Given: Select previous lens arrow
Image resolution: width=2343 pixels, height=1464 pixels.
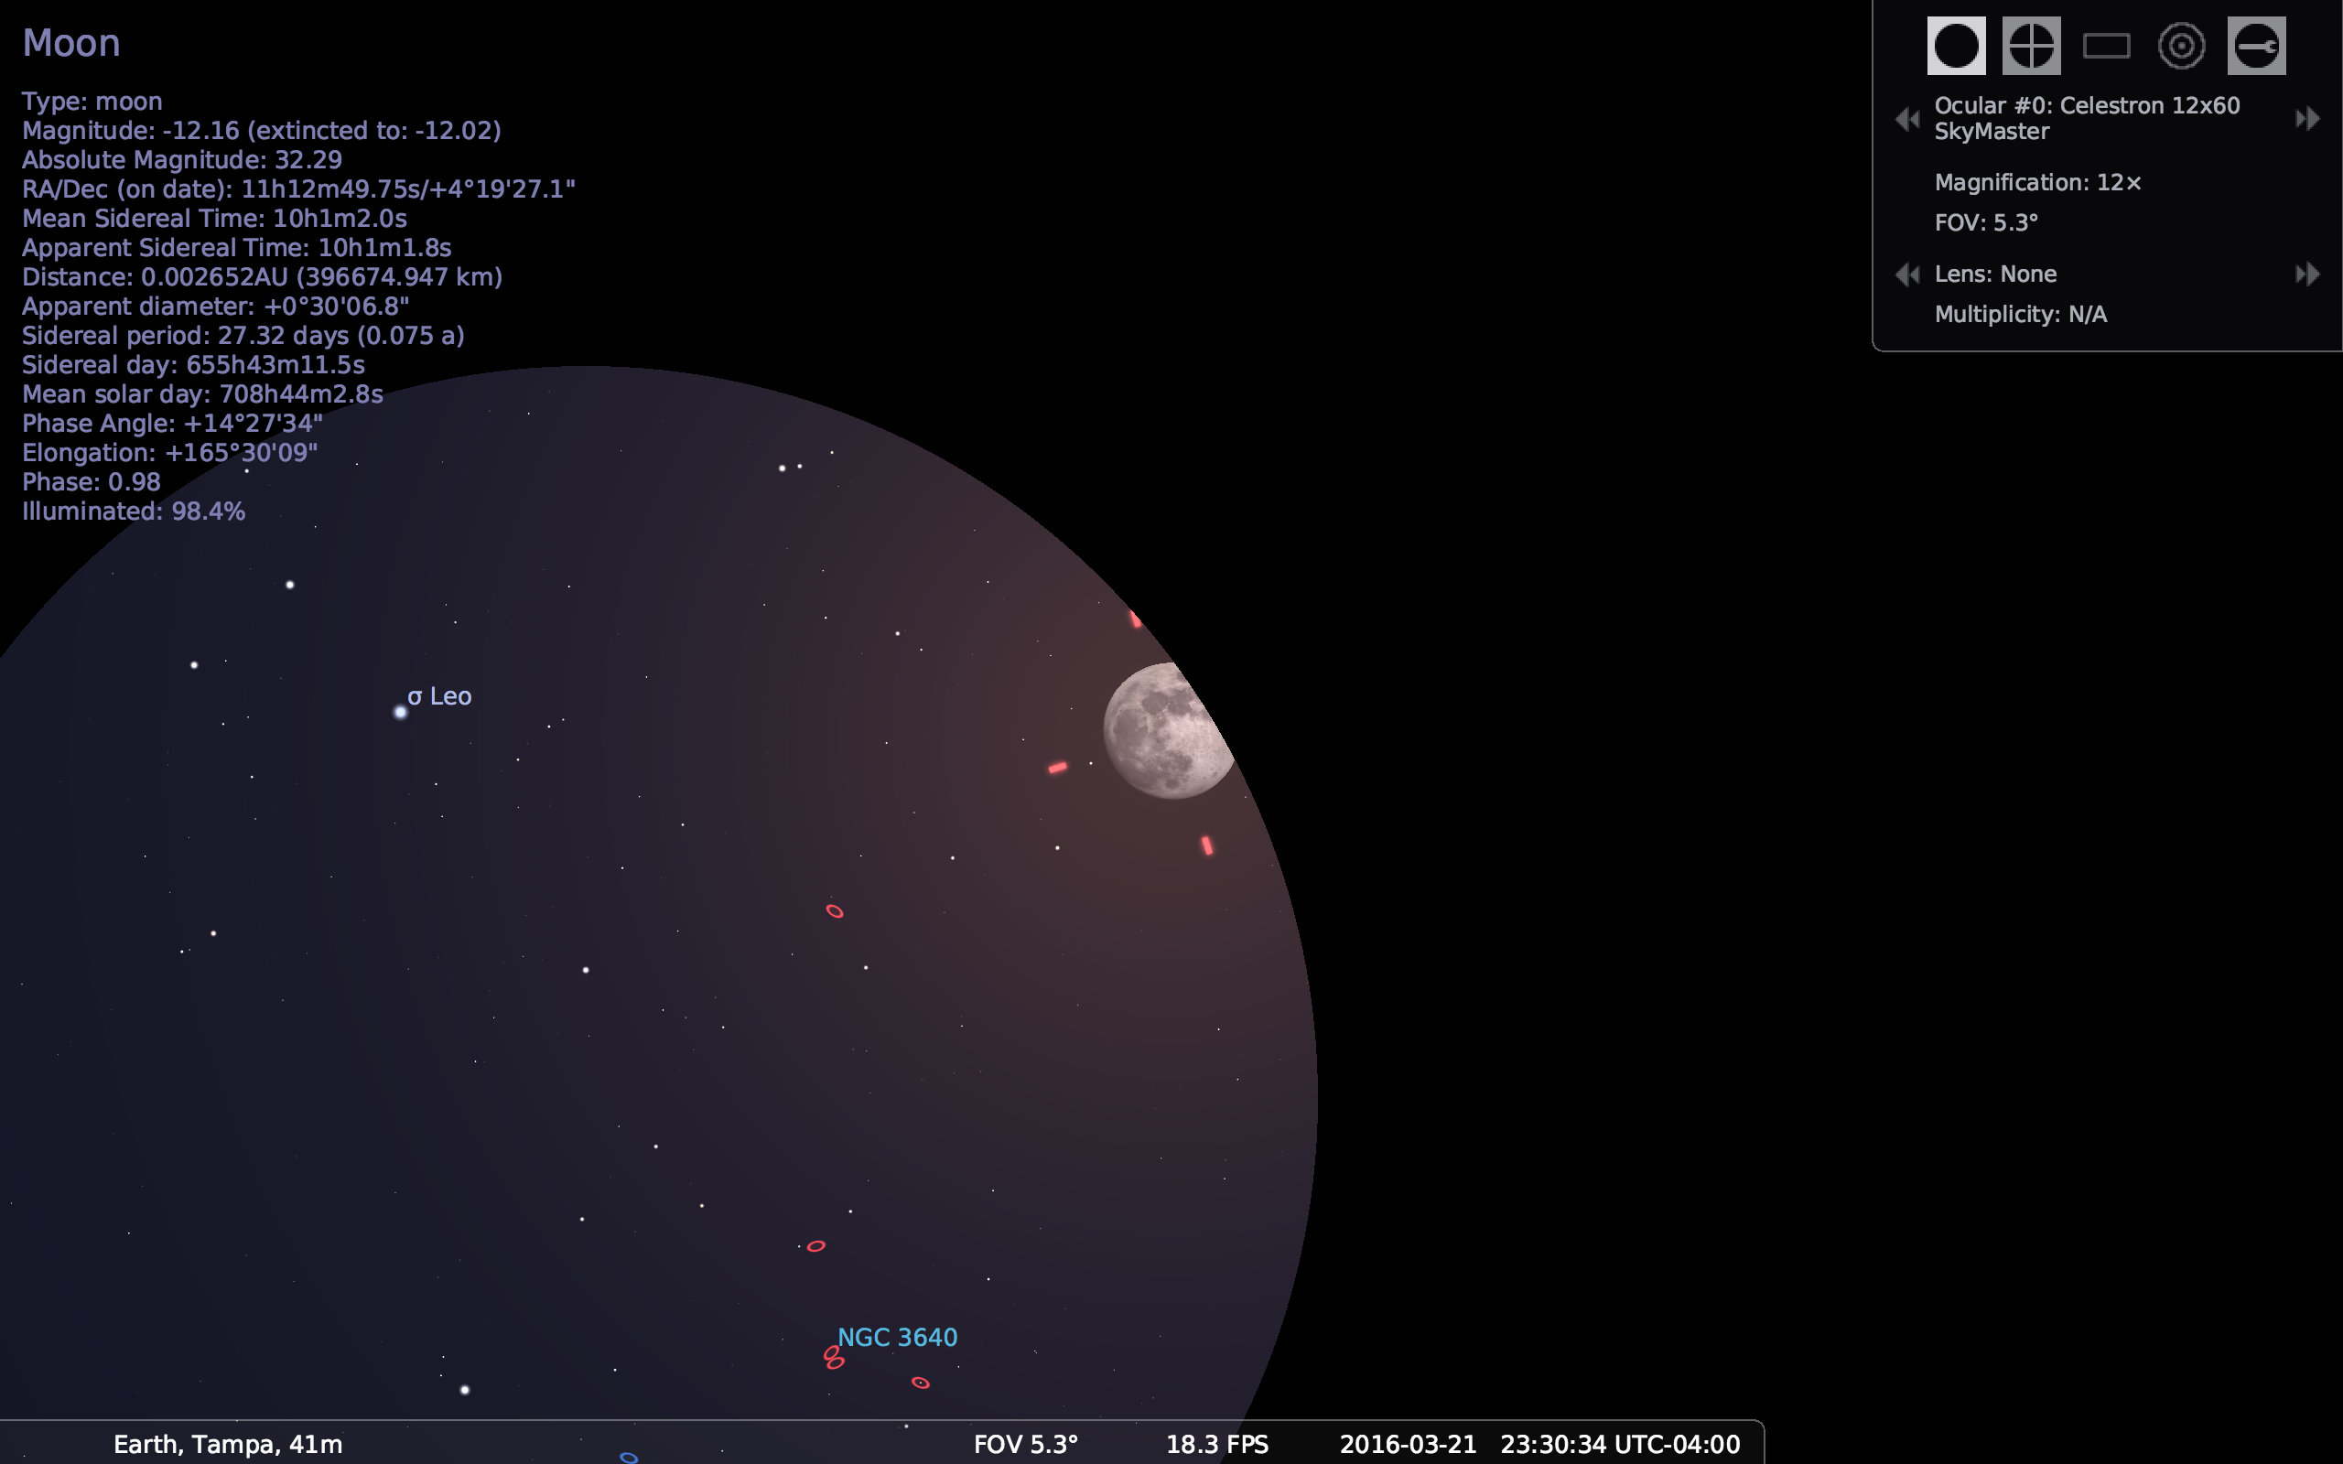Looking at the screenshot, I should coord(1907,274).
